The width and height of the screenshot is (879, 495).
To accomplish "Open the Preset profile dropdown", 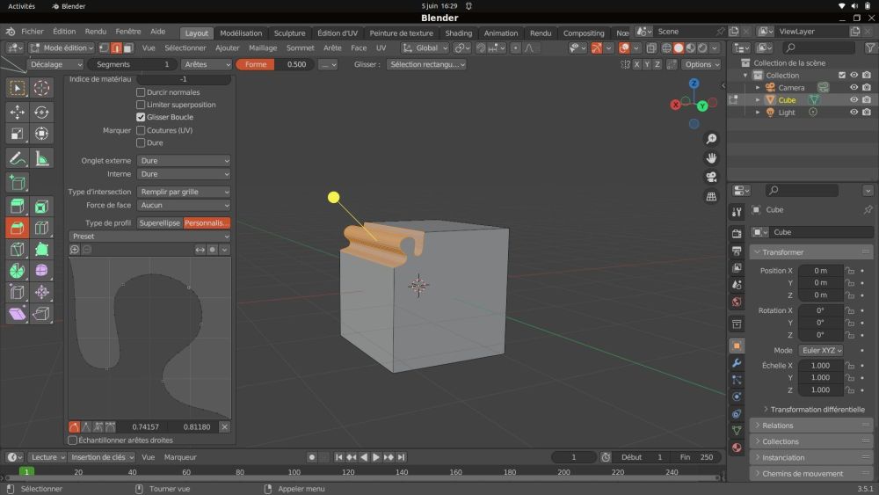I will click(149, 237).
